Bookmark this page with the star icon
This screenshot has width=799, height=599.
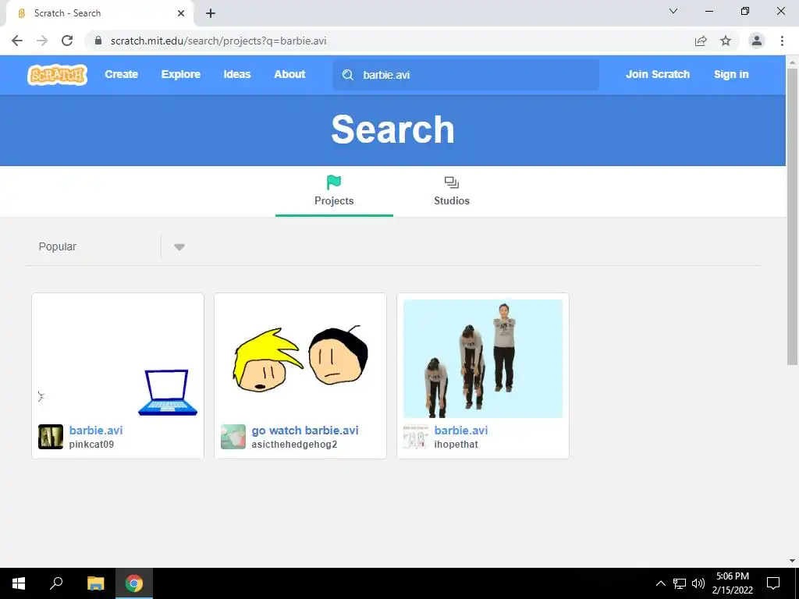click(x=726, y=41)
